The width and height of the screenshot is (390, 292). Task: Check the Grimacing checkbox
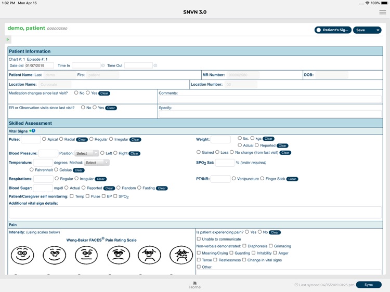[x=270, y=246]
